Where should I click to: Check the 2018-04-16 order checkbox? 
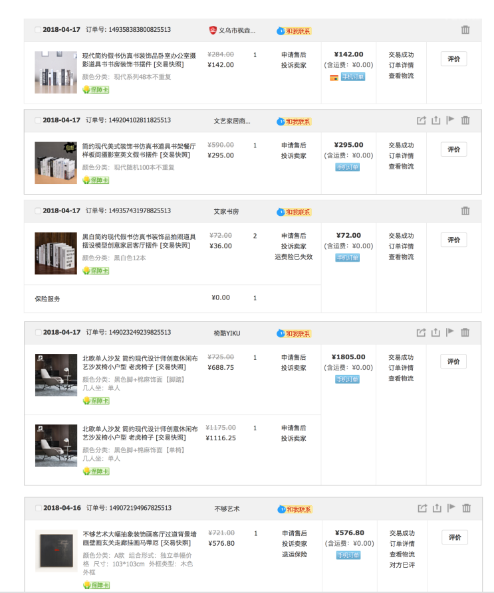(37, 509)
